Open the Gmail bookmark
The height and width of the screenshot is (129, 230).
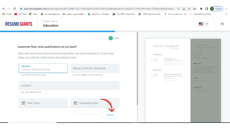[x=7, y=14]
